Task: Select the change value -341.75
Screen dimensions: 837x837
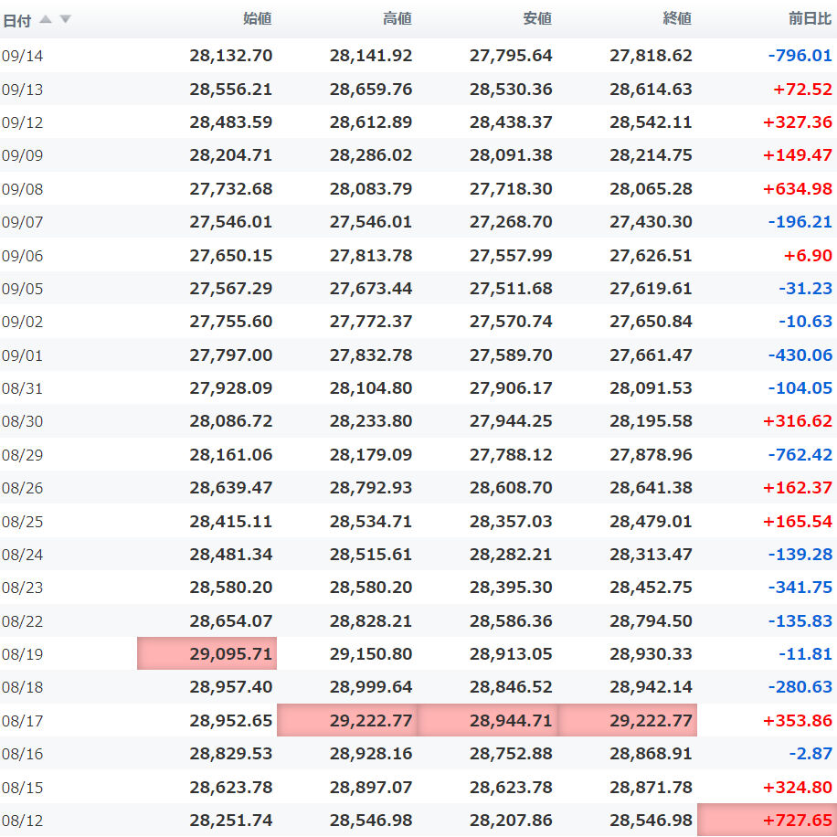Action: 800,588
